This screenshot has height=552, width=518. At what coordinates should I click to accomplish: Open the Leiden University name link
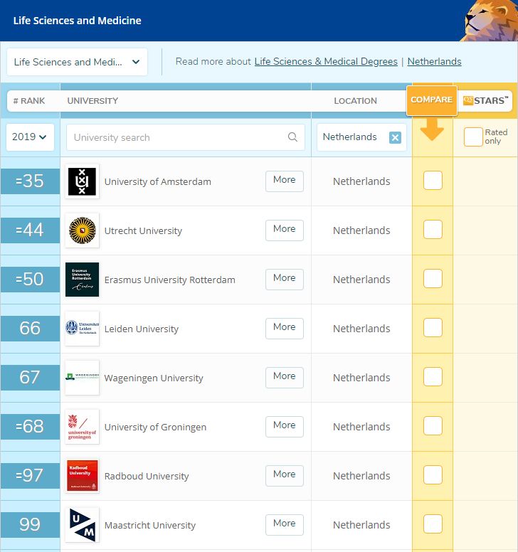pyautogui.click(x=142, y=329)
